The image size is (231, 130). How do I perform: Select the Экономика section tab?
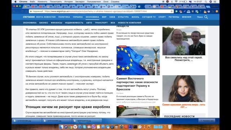[x=92, y=17]
